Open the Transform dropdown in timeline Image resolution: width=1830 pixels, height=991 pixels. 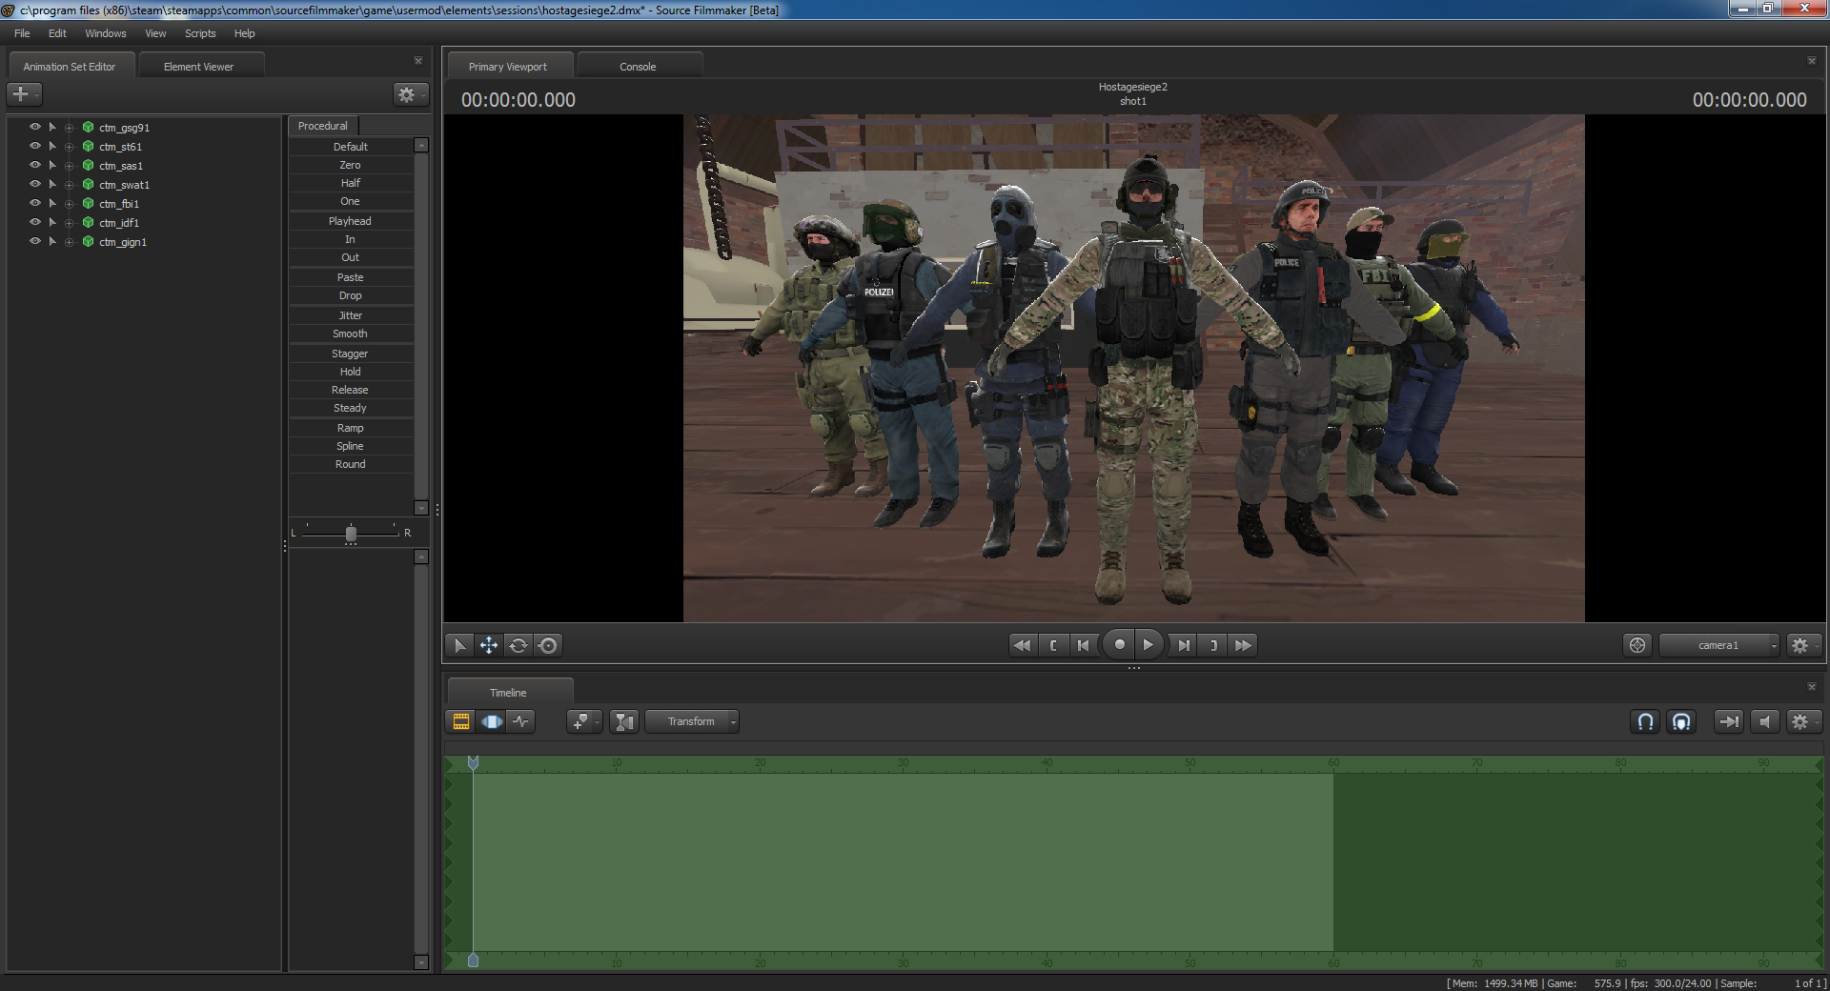tap(692, 721)
